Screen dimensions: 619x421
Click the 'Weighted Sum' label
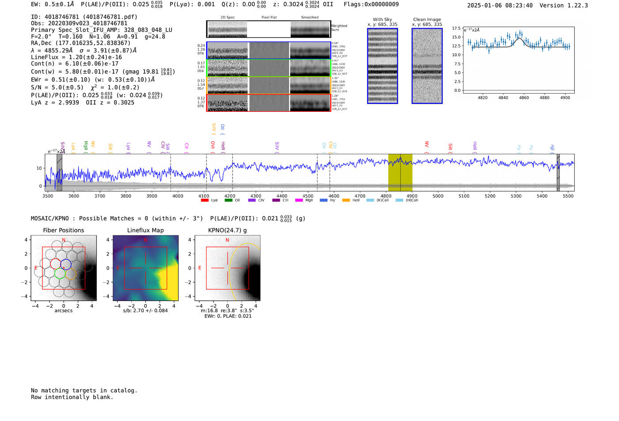339,28
